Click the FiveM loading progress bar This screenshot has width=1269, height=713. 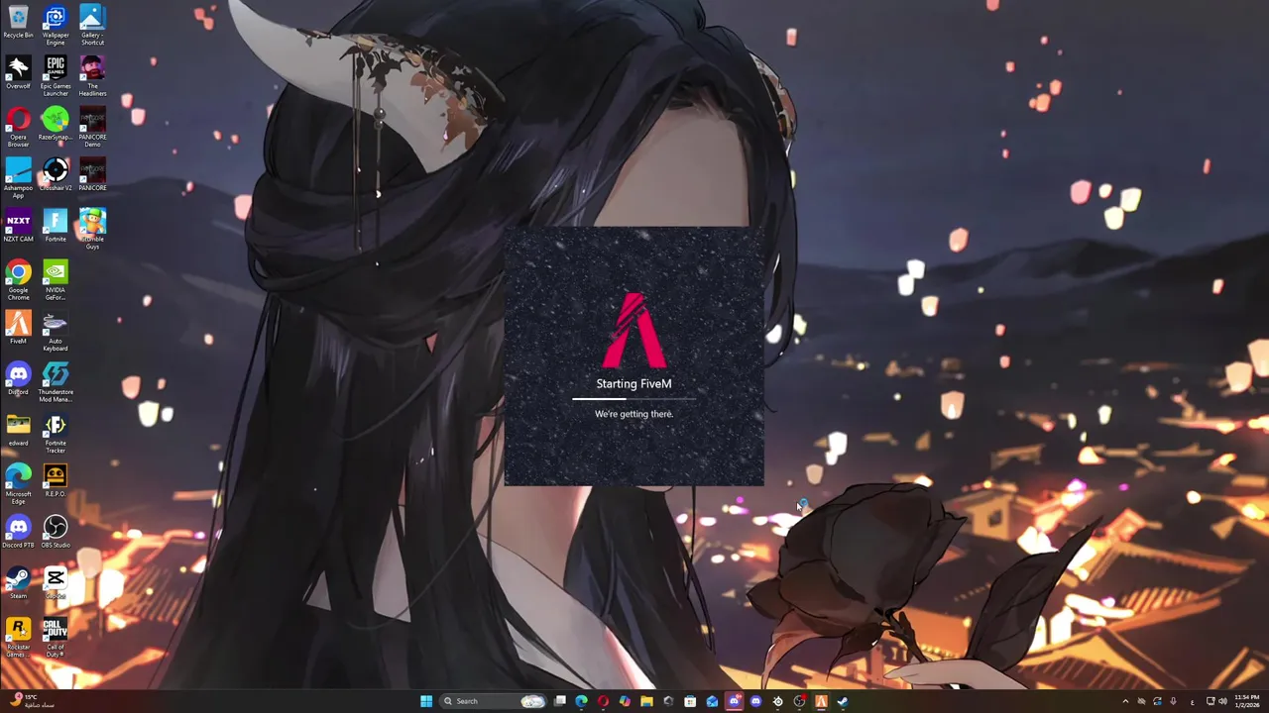pyautogui.click(x=634, y=399)
